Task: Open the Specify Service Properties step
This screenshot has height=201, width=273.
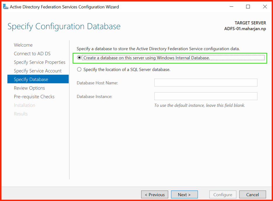Action: click(40, 62)
